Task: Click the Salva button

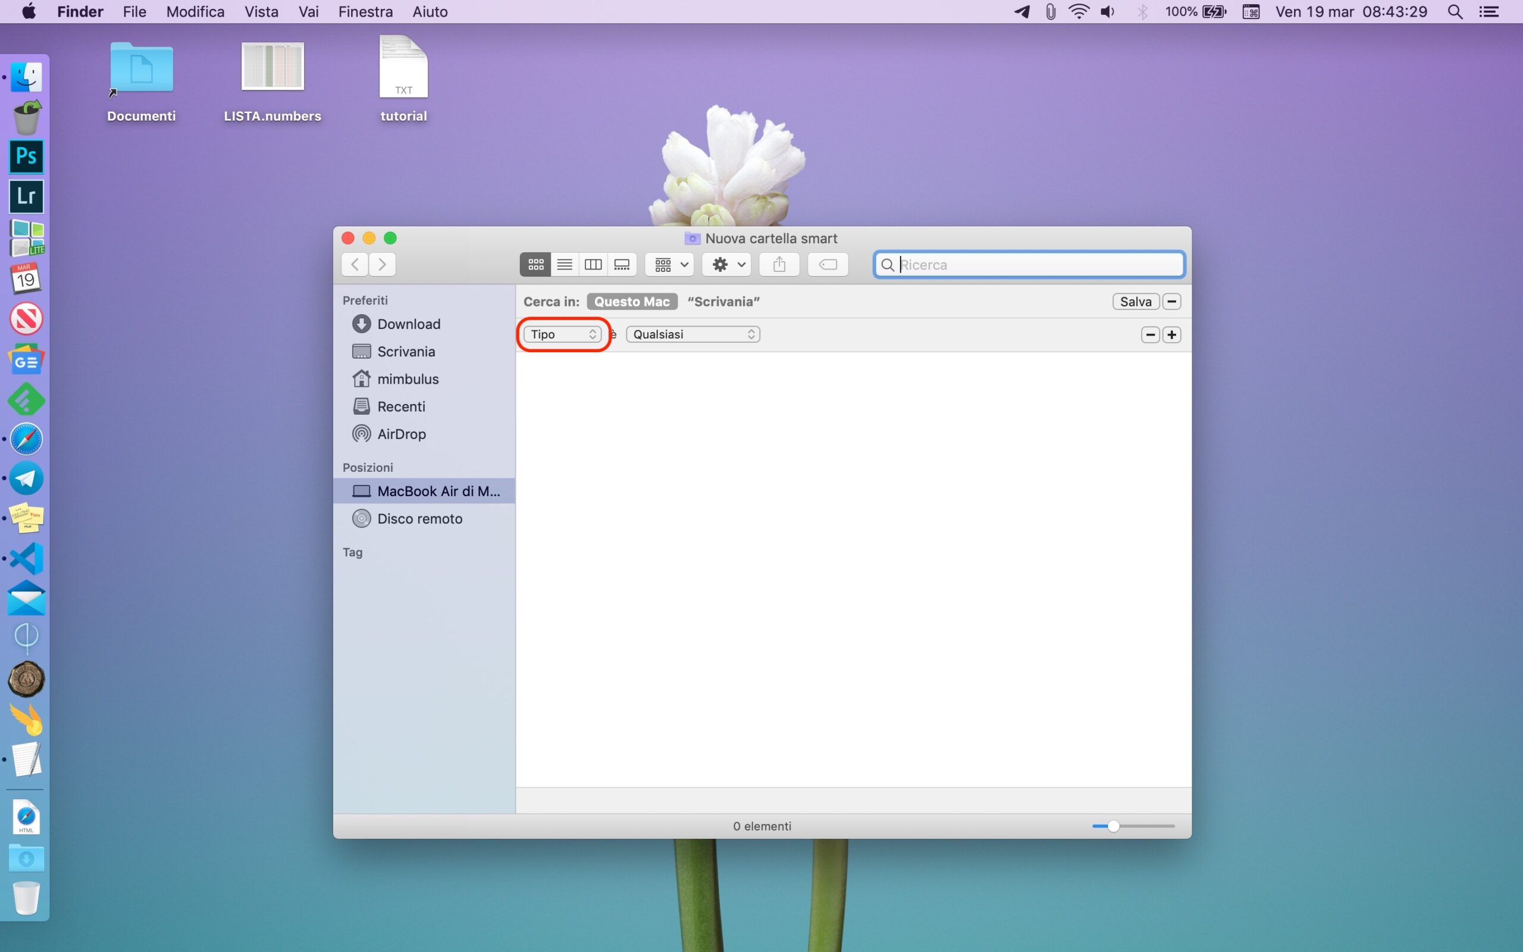Action: (1135, 302)
